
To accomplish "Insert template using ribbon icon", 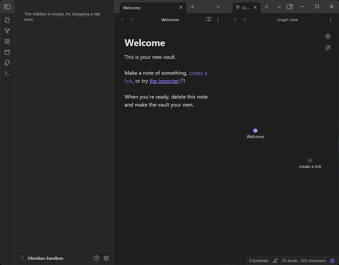I will [7, 63].
